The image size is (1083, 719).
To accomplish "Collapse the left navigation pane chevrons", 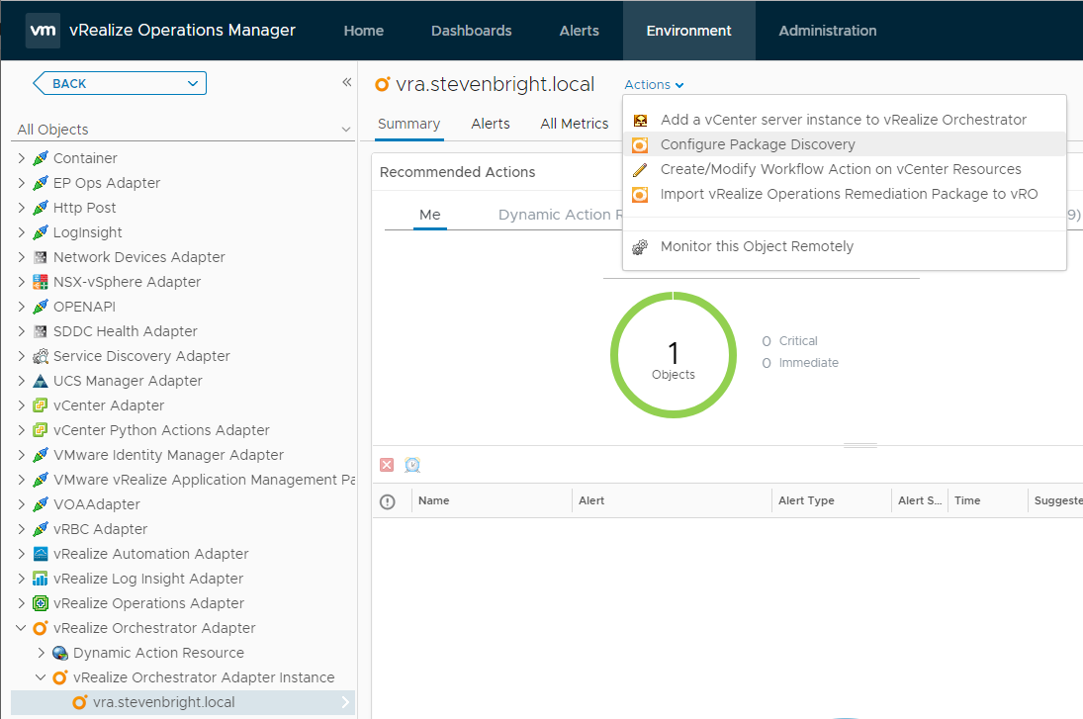I will click(347, 82).
